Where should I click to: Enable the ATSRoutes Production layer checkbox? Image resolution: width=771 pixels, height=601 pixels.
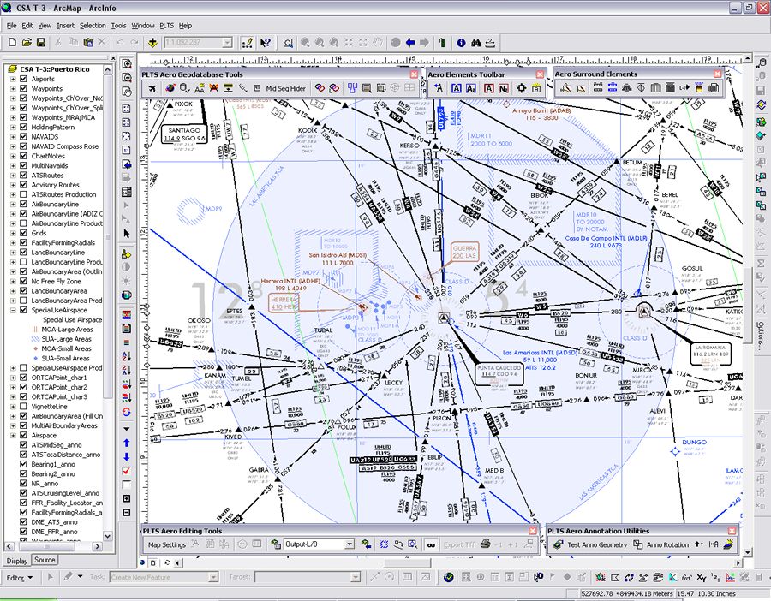[x=23, y=194]
